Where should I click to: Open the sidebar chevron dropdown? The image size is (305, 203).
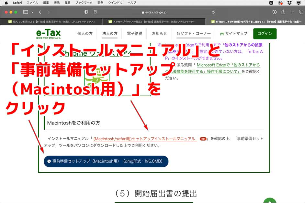point(32,12)
